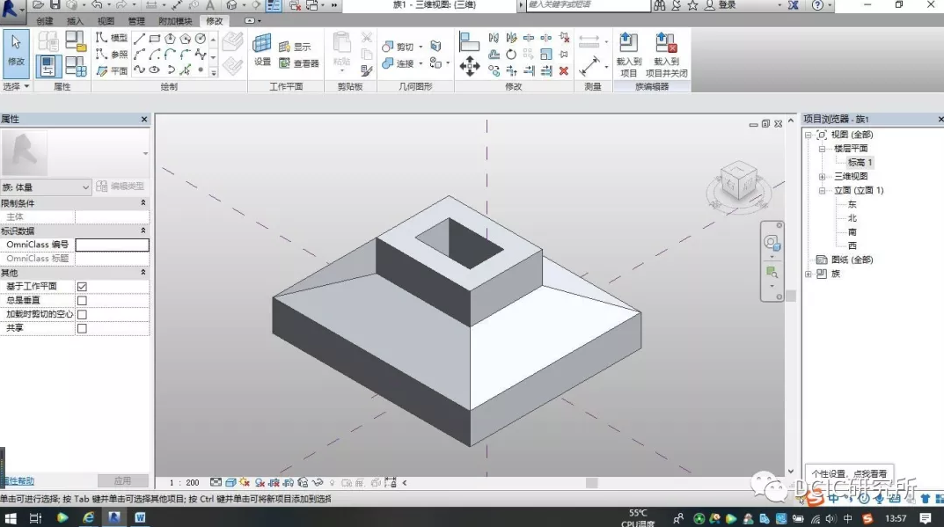The image size is (944, 527).
Task: Collapse the 其他 properties section
Action: [x=143, y=272]
